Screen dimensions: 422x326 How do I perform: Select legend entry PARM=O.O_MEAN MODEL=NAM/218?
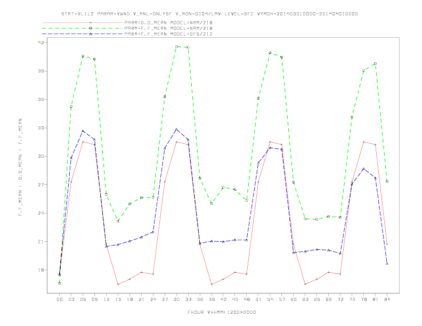click(168, 22)
